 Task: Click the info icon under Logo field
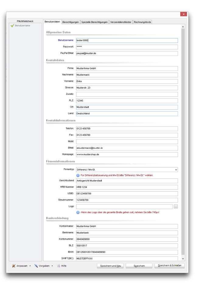click(x=78, y=212)
